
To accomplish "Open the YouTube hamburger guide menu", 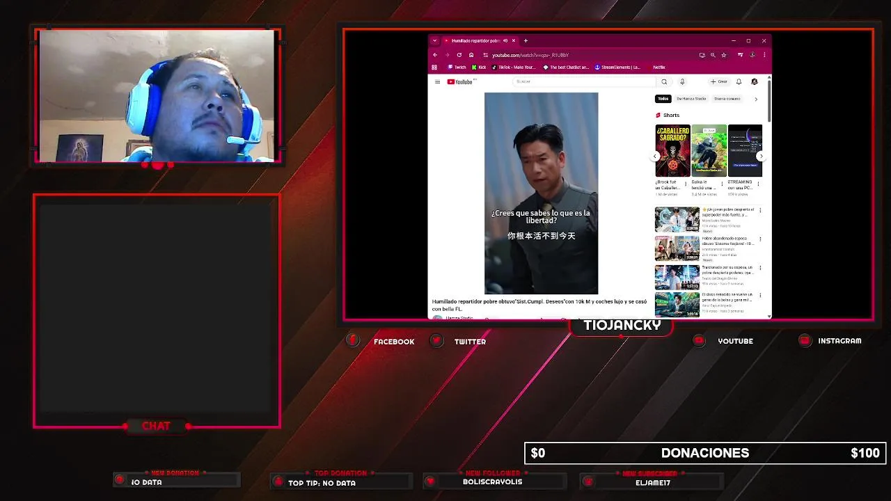I will (437, 81).
